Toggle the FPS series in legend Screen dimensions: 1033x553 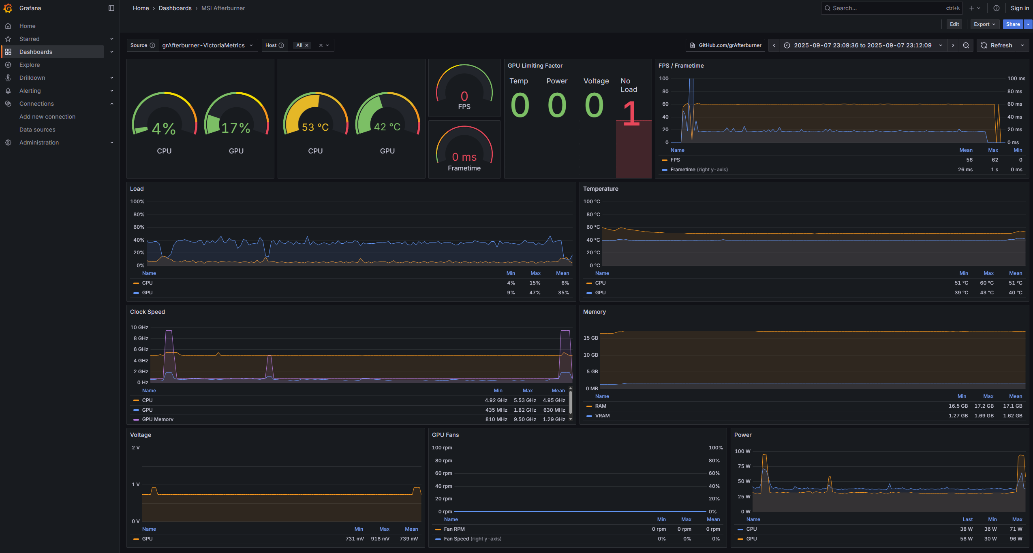675,160
